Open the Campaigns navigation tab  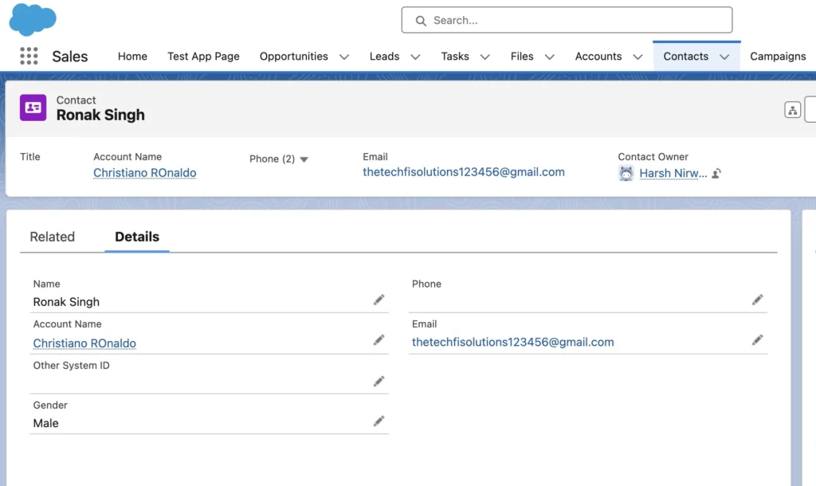(778, 57)
